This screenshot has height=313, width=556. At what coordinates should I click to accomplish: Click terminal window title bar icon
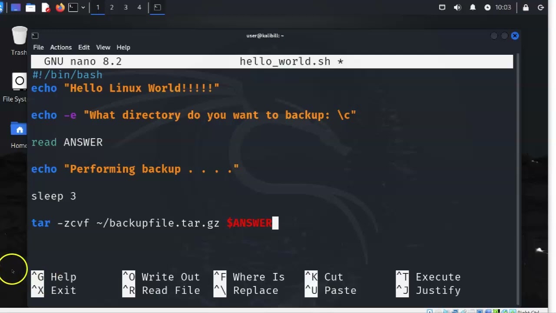click(35, 36)
